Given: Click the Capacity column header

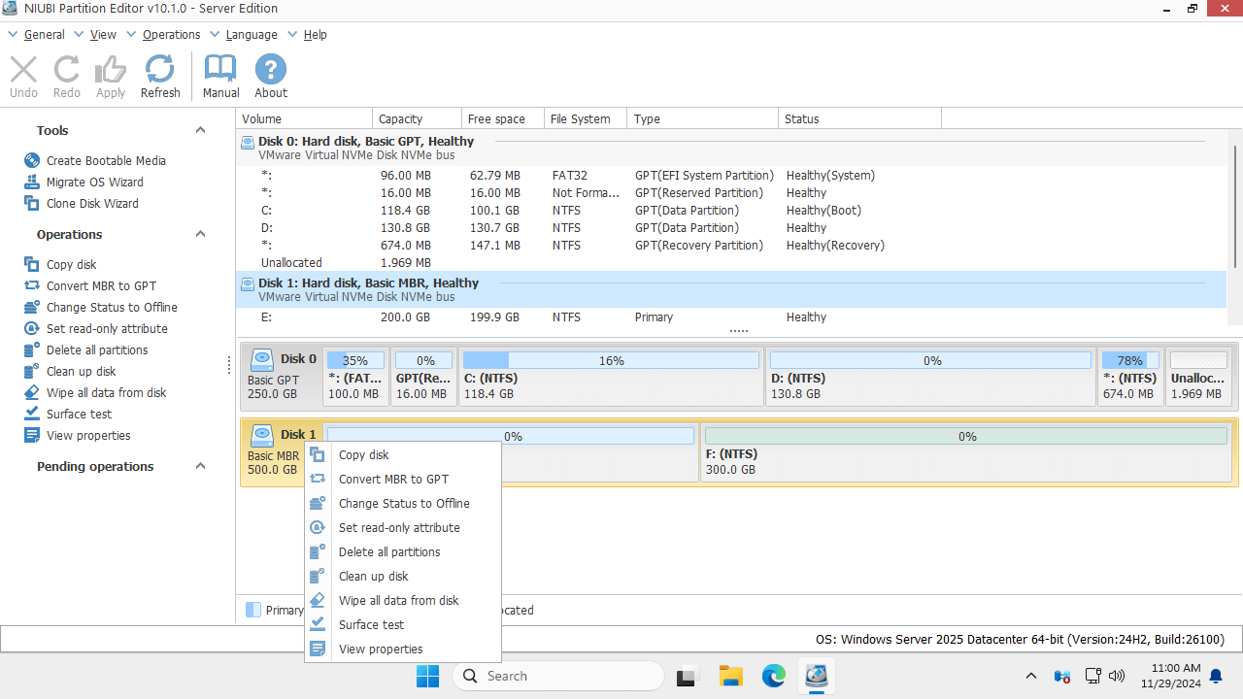Looking at the screenshot, I should click(401, 119).
